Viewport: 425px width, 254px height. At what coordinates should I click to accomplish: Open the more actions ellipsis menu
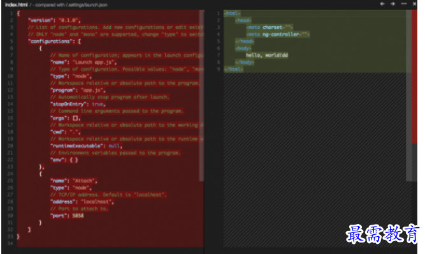click(404, 4)
